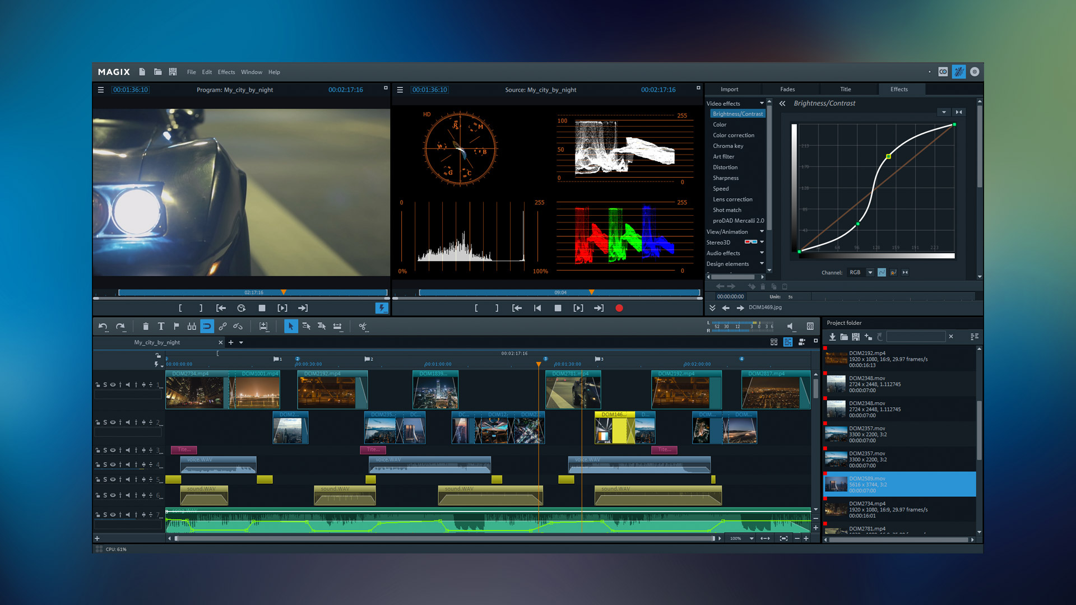Hide track 4 using the eye icon
This screenshot has height=605, width=1076.
tap(113, 464)
